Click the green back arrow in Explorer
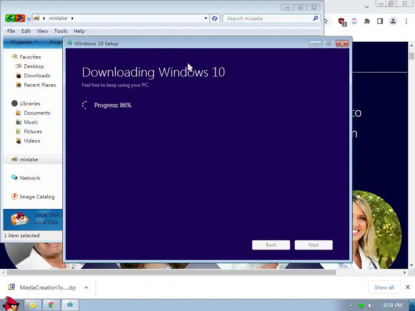This screenshot has height=311, width=415. (x=10, y=18)
